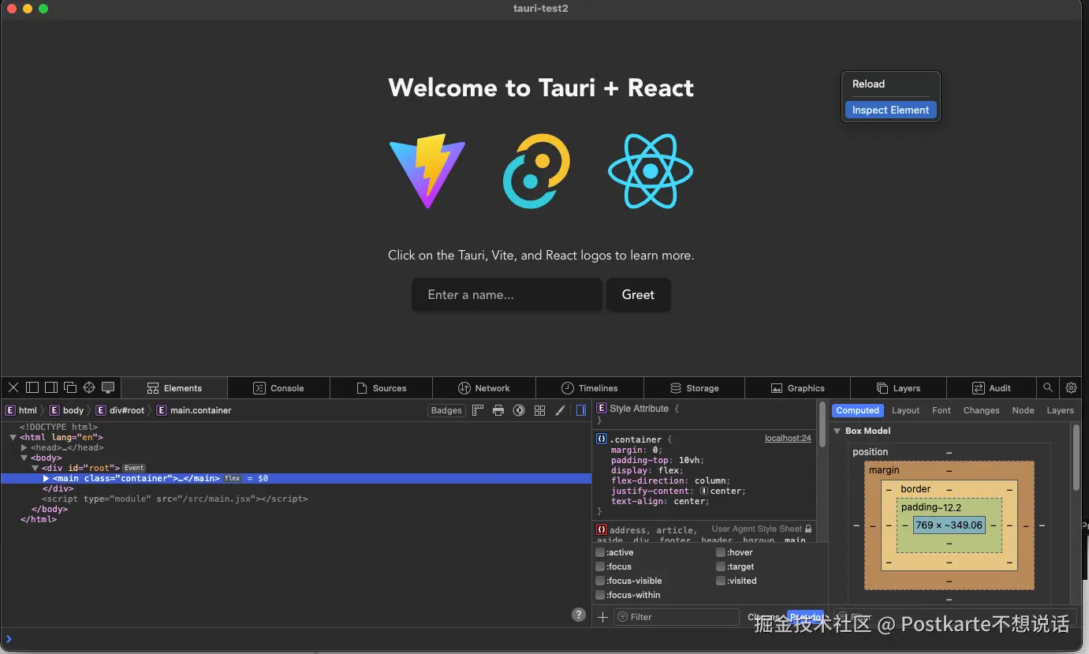
Task: Click the print styles printer icon
Action: [x=498, y=410]
